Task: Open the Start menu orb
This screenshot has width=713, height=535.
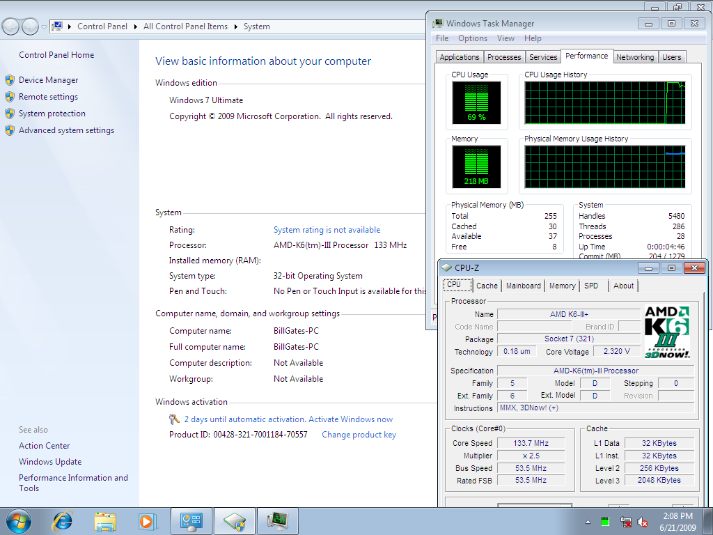Action: 19,521
